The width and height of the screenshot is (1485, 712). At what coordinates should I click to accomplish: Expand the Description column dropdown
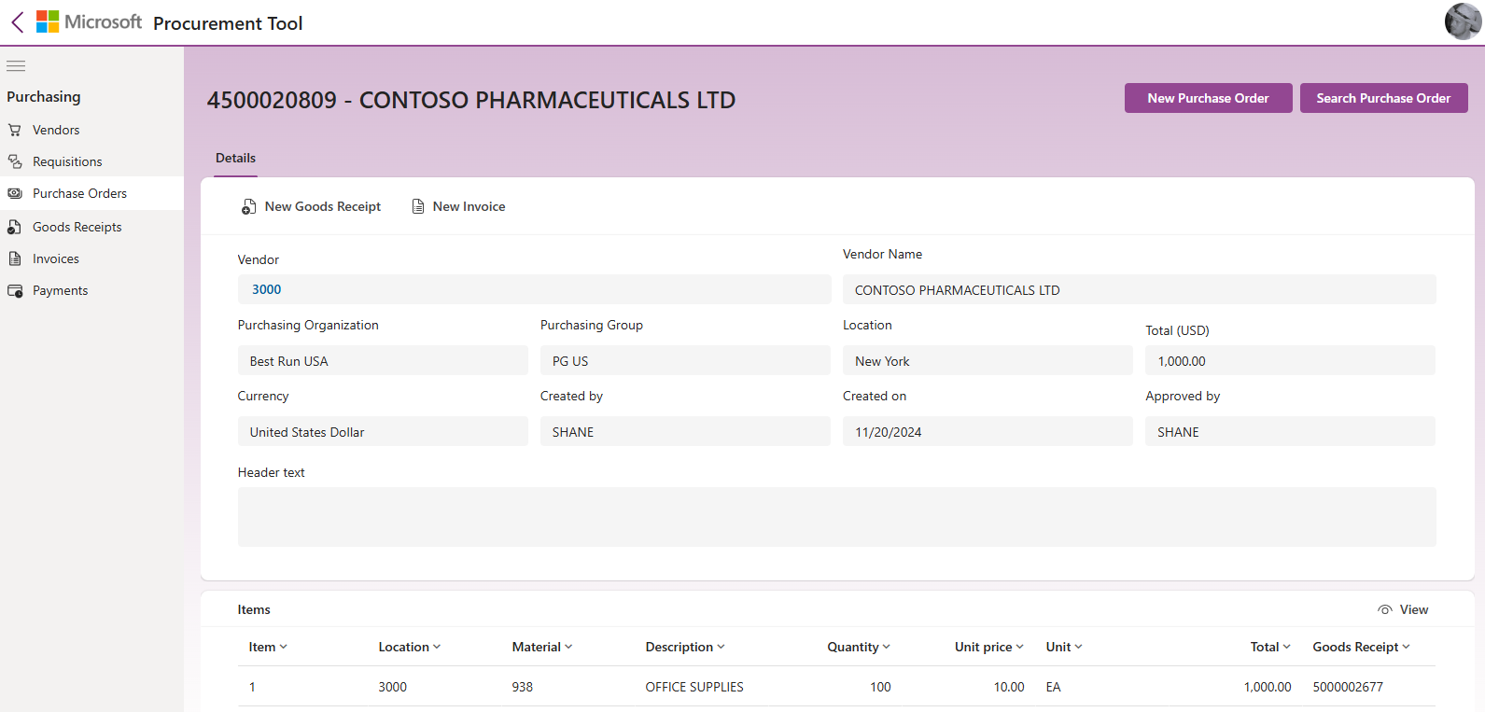[x=721, y=647]
